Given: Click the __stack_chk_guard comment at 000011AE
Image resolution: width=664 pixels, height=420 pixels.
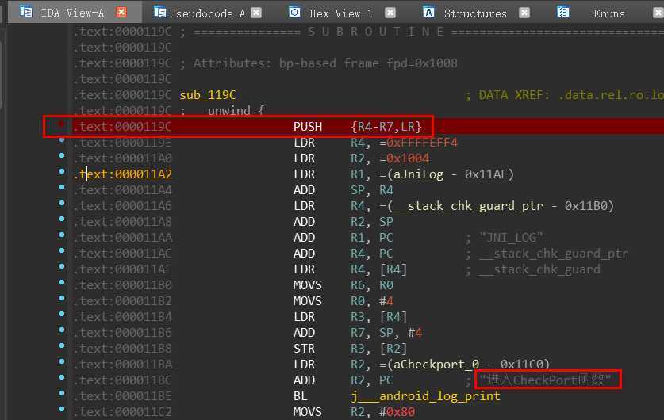Looking at the screenshot, I should click(x=540, y=269).
